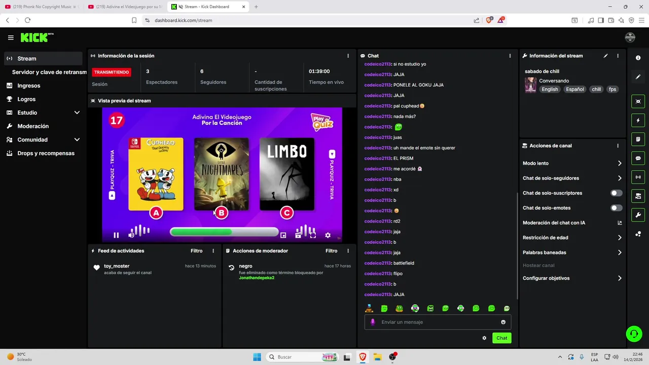Open chat settings gear next to Chat button
This screenshot has width=649, height=365.
point(484,338)
